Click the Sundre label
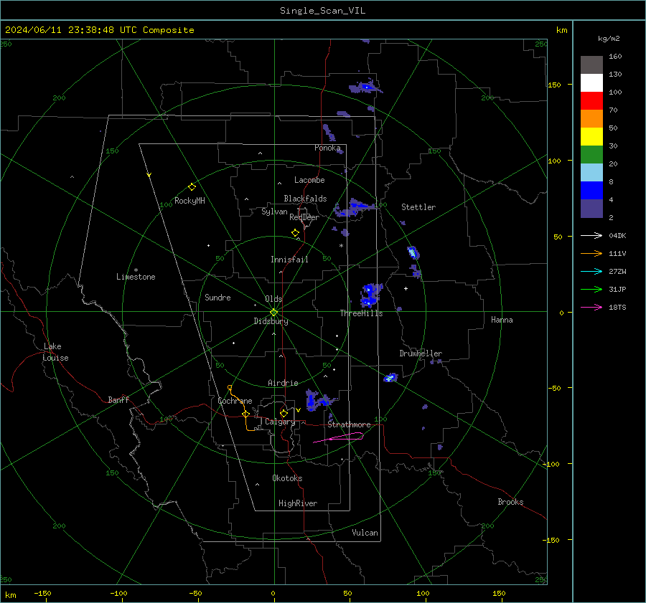646x603 pixels. point(217,297)
